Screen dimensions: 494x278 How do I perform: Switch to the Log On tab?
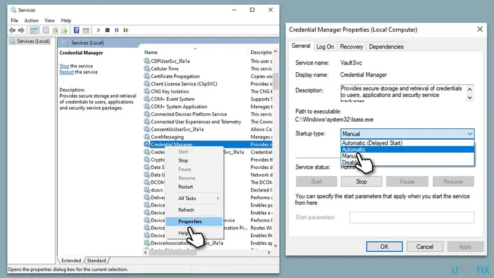tap(325, 47)
